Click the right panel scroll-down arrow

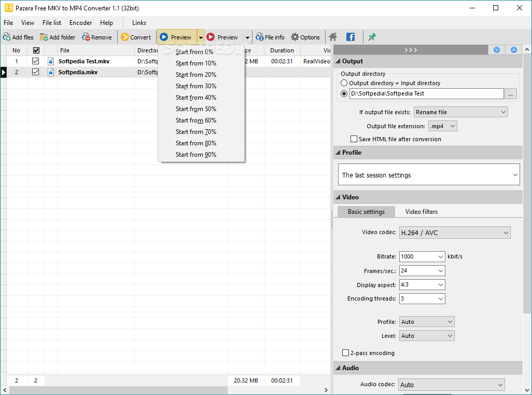click(527, 390)
